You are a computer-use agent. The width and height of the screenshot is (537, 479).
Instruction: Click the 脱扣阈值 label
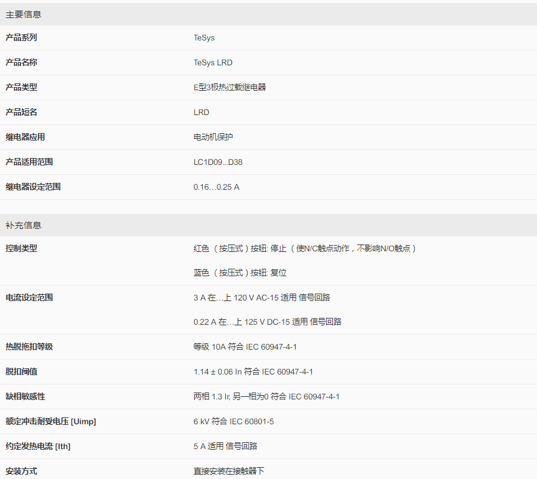(21, 372)
